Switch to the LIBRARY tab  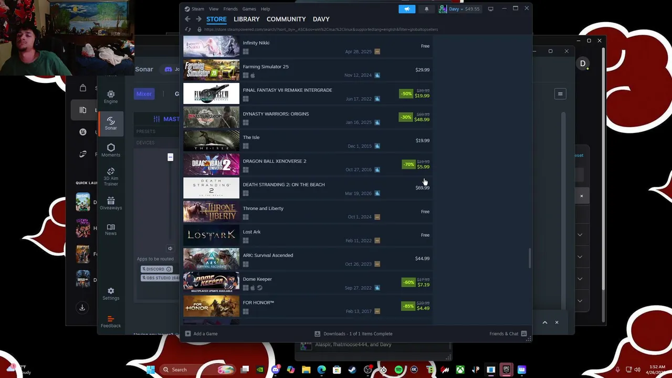[247, 19]
